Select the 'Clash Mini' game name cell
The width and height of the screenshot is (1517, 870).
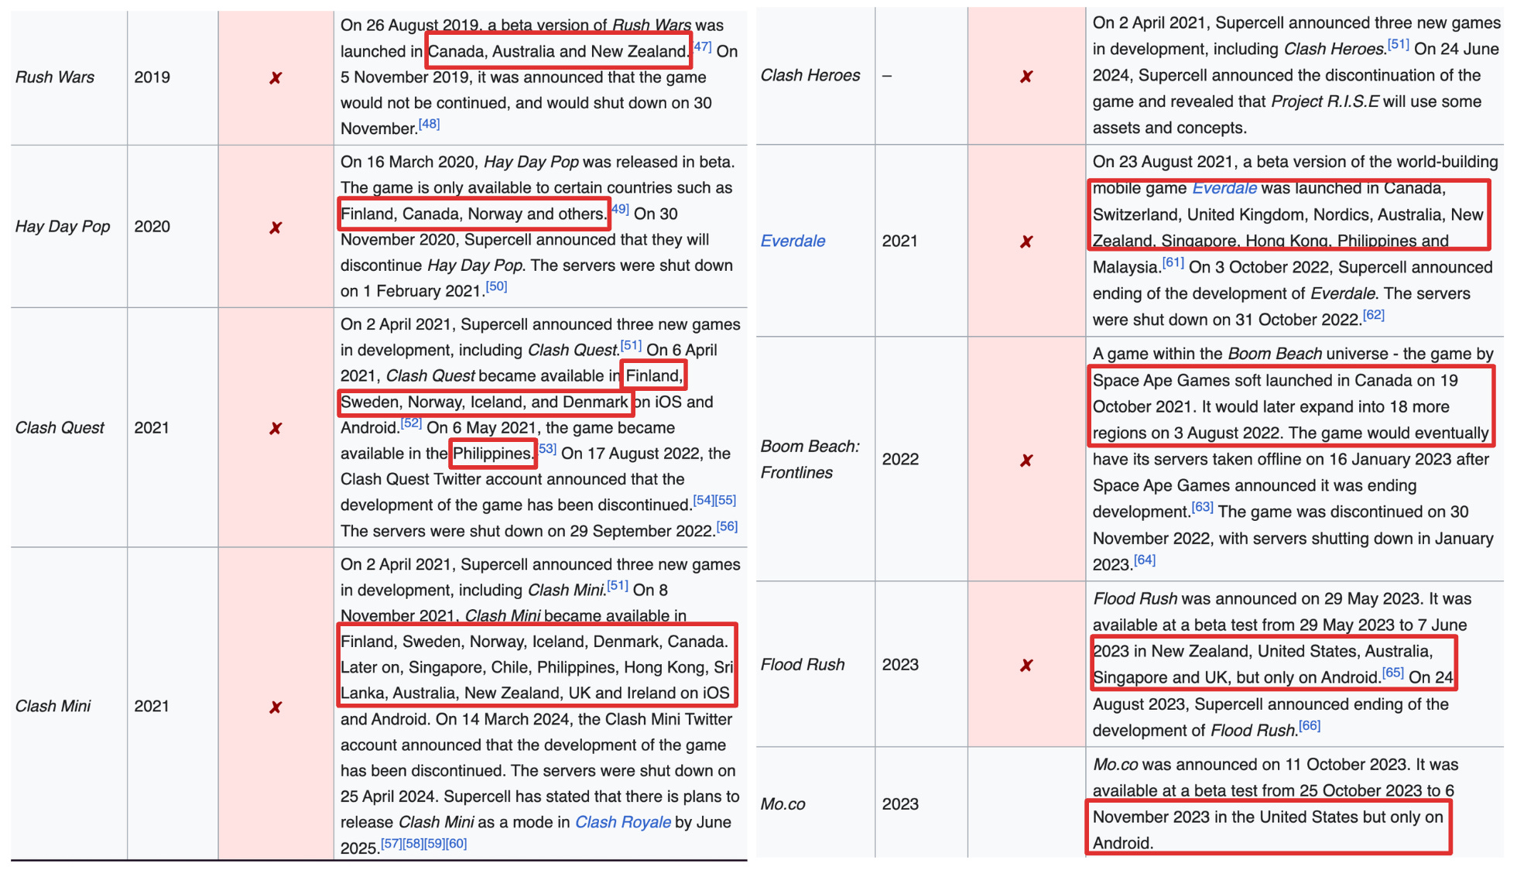click(69, 704)
